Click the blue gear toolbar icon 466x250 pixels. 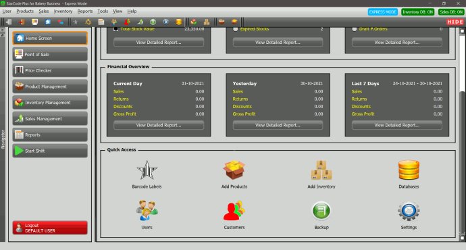[x=166, y=22]
